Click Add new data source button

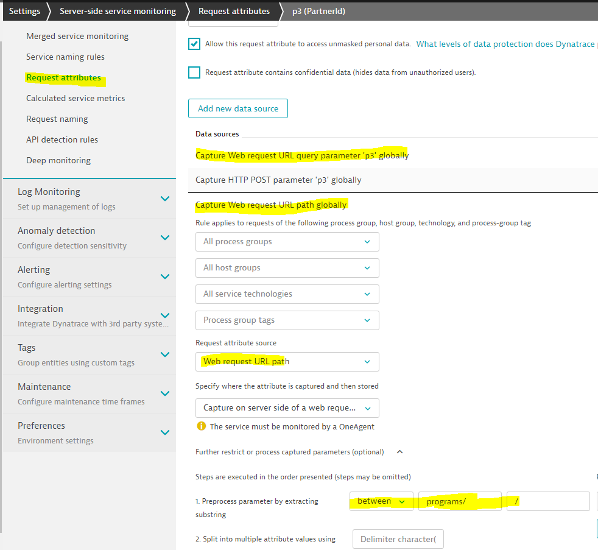[237, 108]
